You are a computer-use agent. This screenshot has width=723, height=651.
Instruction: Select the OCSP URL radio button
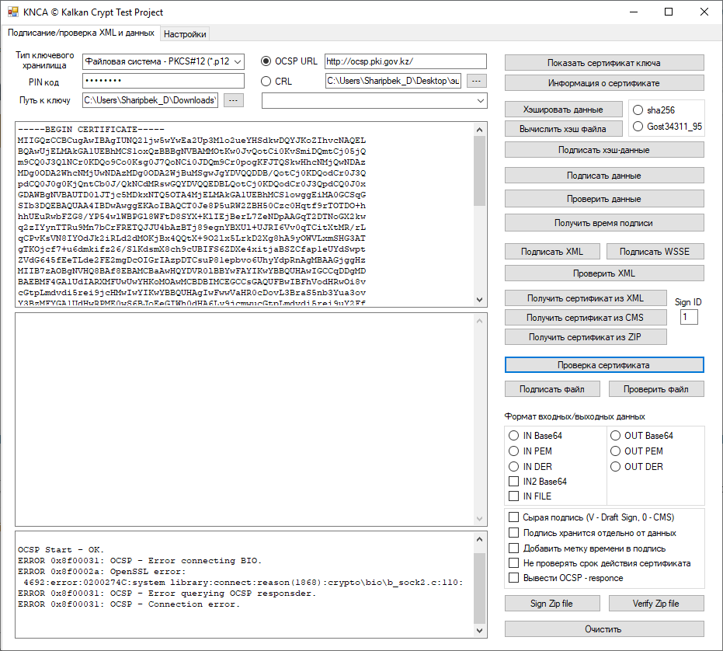tap(266, 62)
